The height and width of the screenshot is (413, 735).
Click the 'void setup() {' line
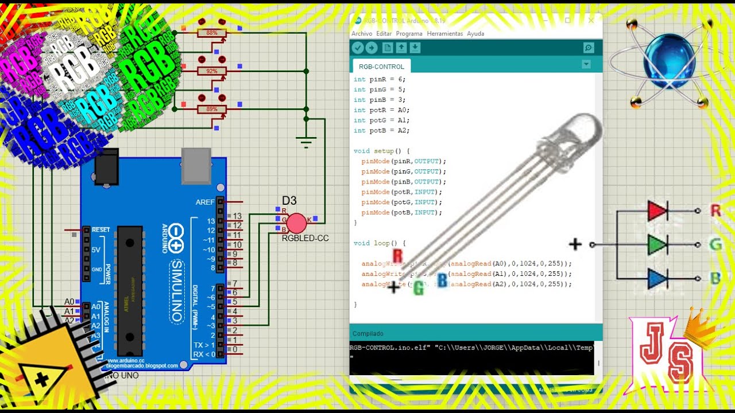coord(382,151)
